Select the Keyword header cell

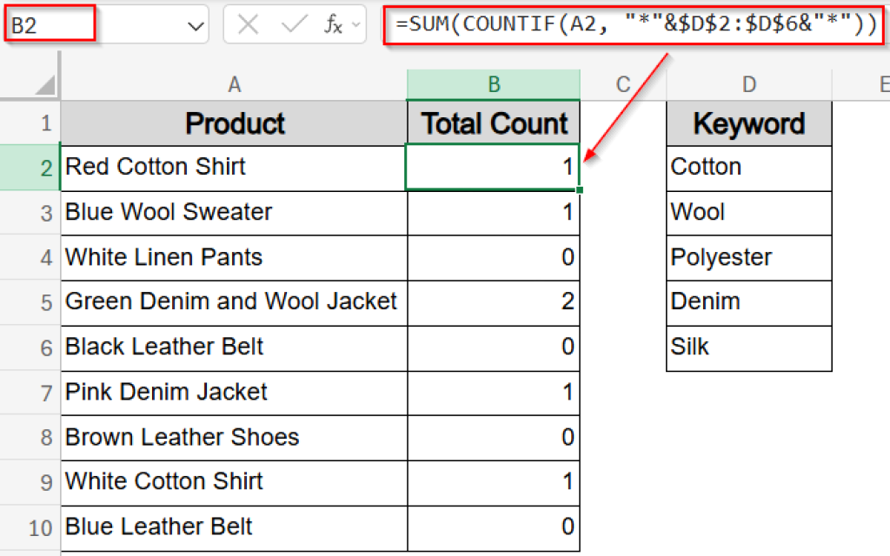click(748, 123)
